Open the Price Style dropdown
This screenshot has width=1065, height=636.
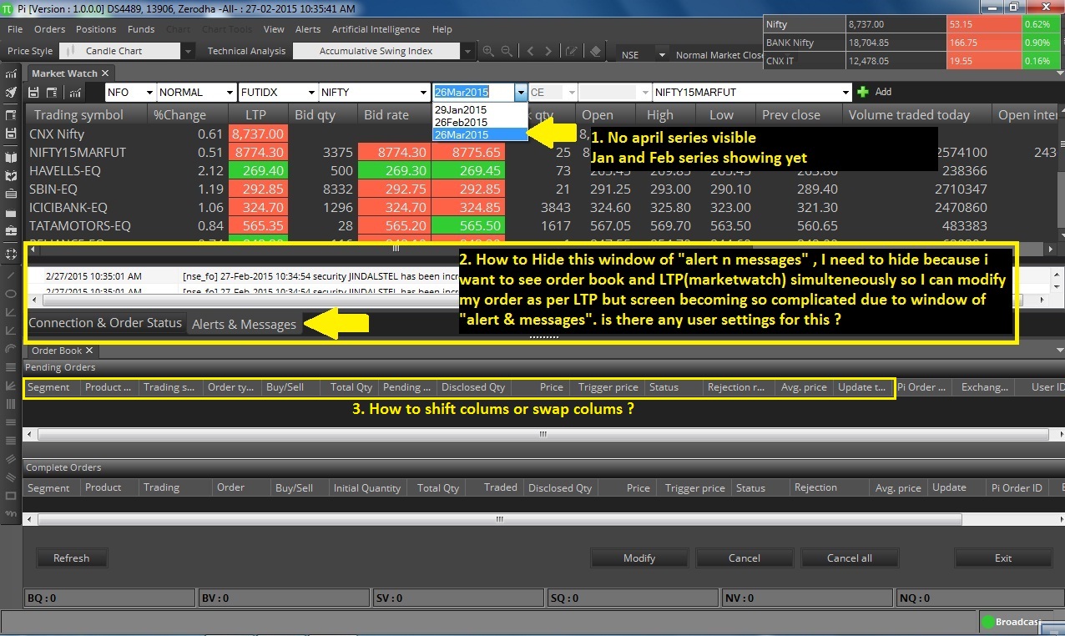coord(189,51)
